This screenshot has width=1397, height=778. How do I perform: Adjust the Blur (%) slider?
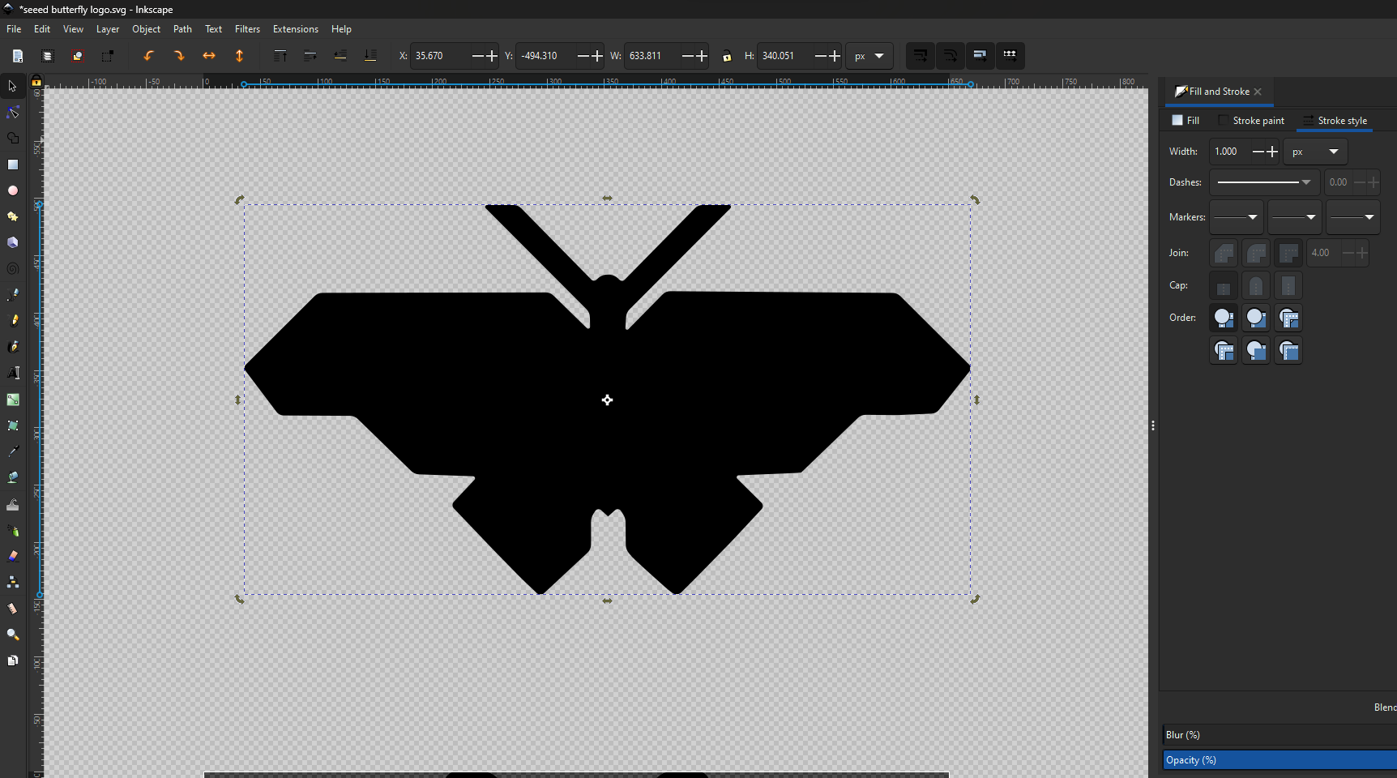pos(1280,735)
